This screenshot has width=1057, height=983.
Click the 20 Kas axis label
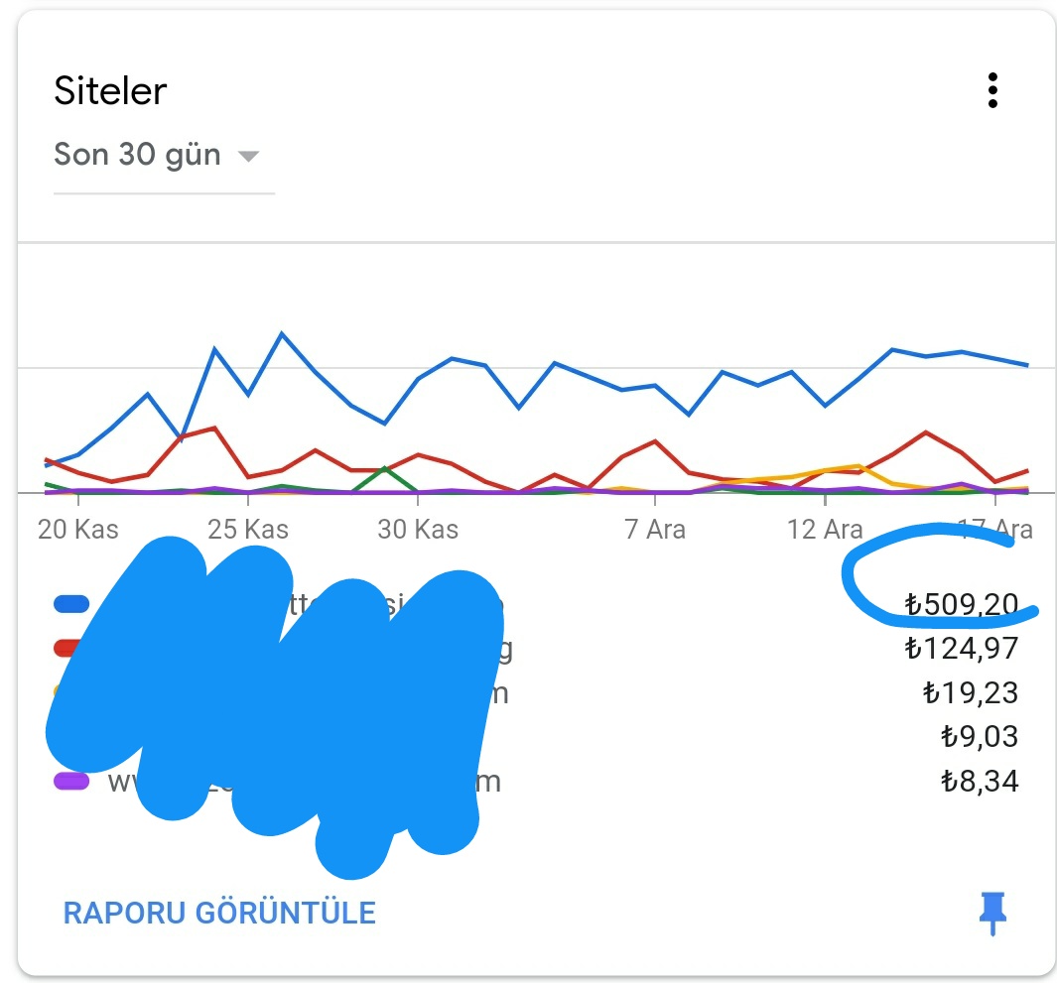coord(78,530)
